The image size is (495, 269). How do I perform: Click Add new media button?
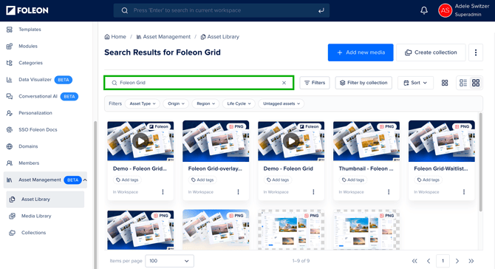pyautogui.click(x=361, y=52)
